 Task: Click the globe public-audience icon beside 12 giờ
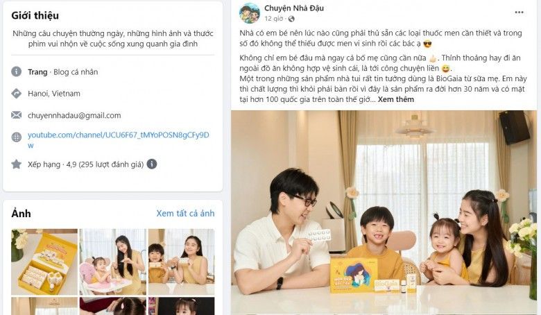coord(291,19)
